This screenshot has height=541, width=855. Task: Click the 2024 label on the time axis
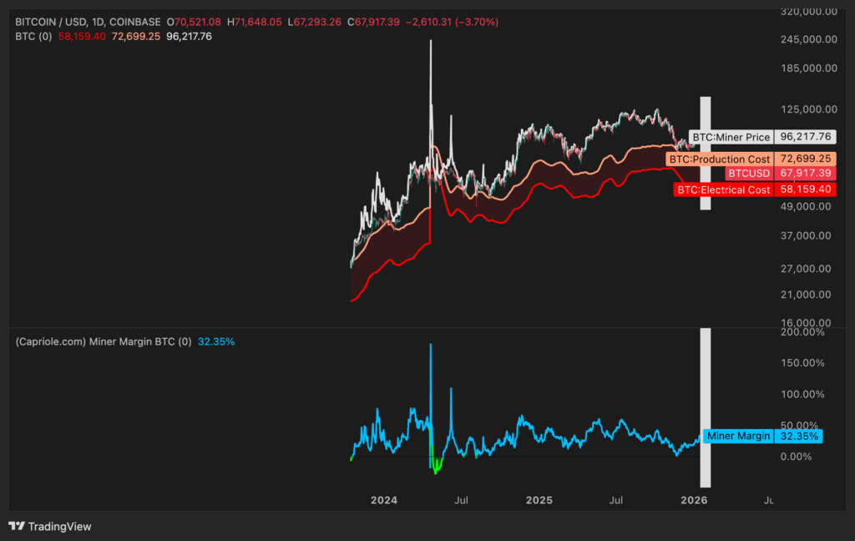tap(384, 500)
